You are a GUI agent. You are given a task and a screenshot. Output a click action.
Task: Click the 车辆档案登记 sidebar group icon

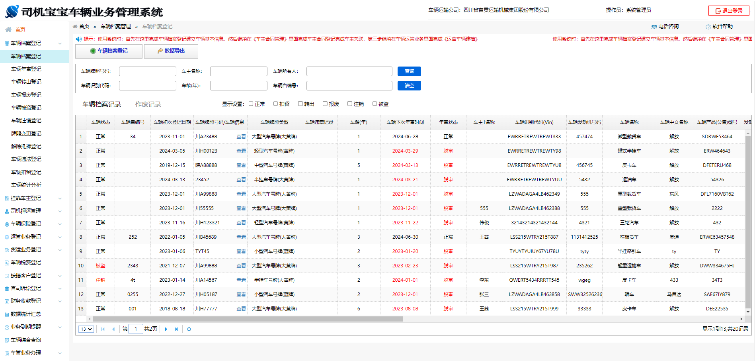tap(7, 43)
